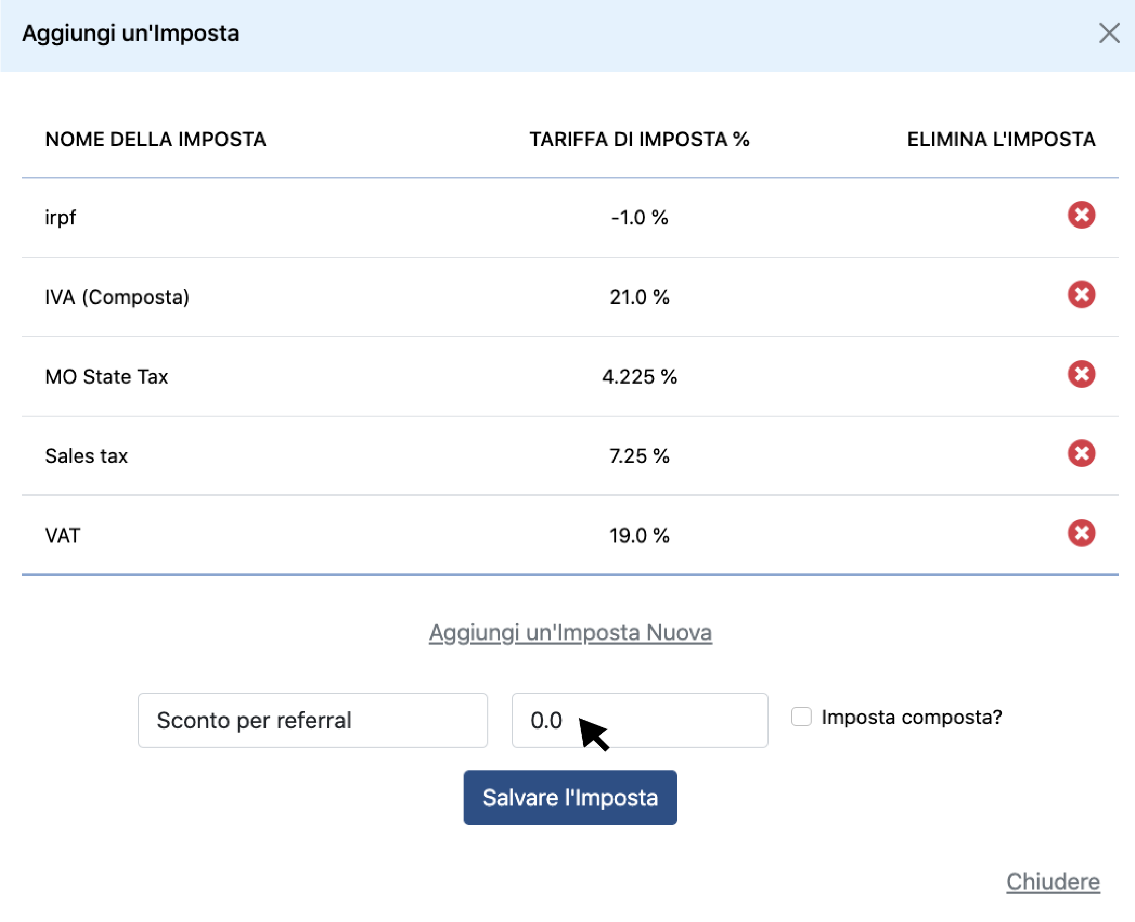This screenshot has width=1135, height=922.
Task: Click the -1.0 % rate value
Action: click(x=639, y=217)
